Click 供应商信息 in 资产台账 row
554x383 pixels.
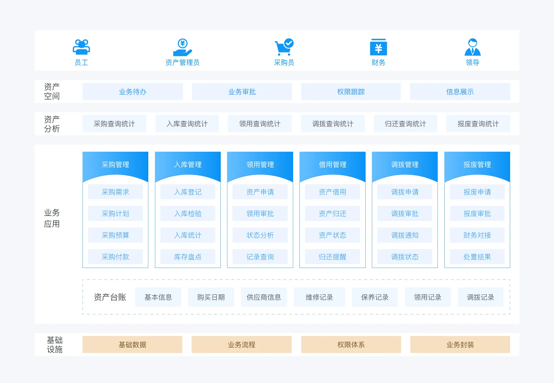[264, 297]
